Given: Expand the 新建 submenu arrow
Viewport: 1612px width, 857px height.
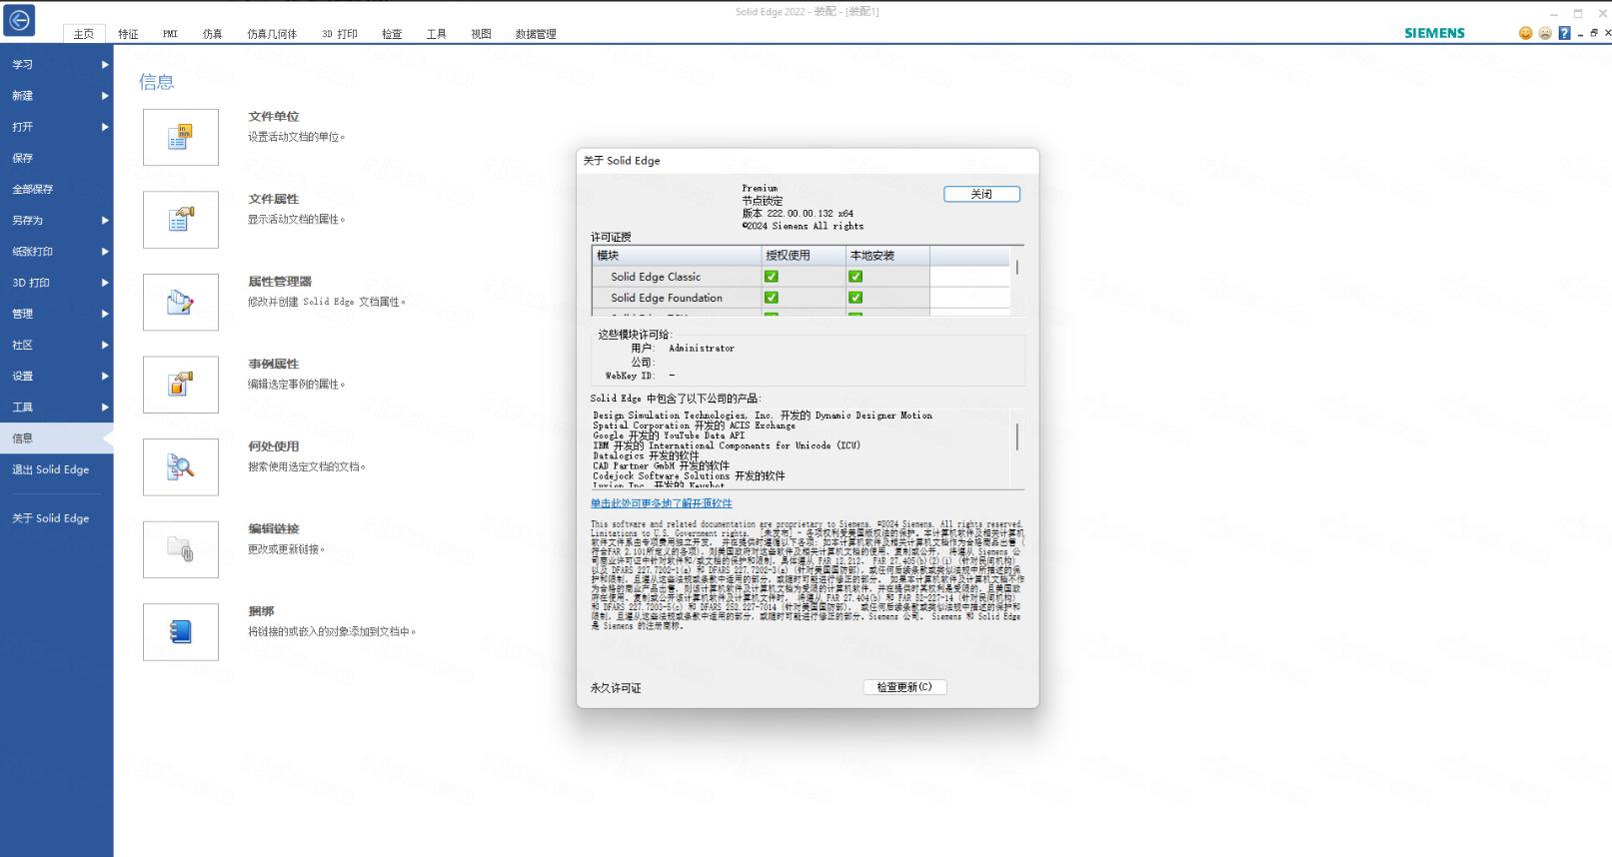Looking at the screenshot, I should 105,96.
